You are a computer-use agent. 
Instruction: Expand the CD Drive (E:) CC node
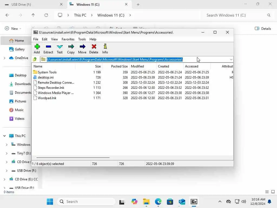pyautogui.click(x=5, y=179)
